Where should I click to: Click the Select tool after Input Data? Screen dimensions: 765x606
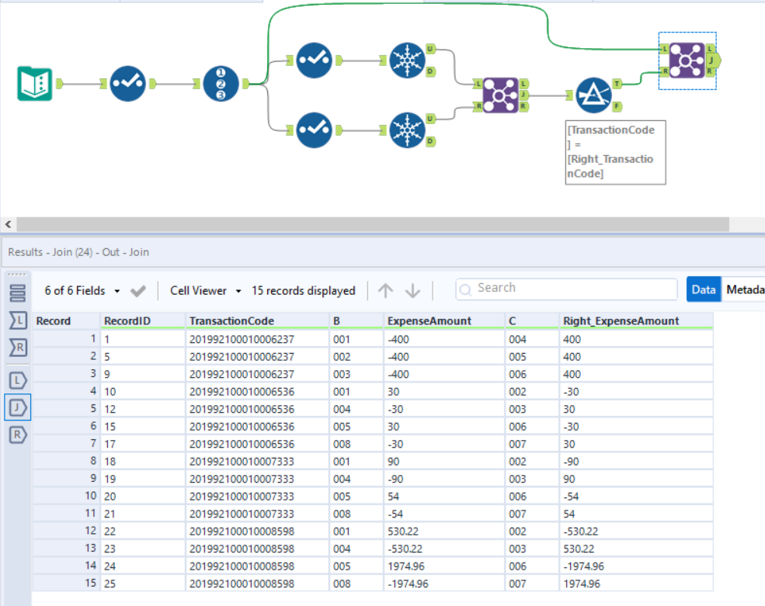point(128,83)
